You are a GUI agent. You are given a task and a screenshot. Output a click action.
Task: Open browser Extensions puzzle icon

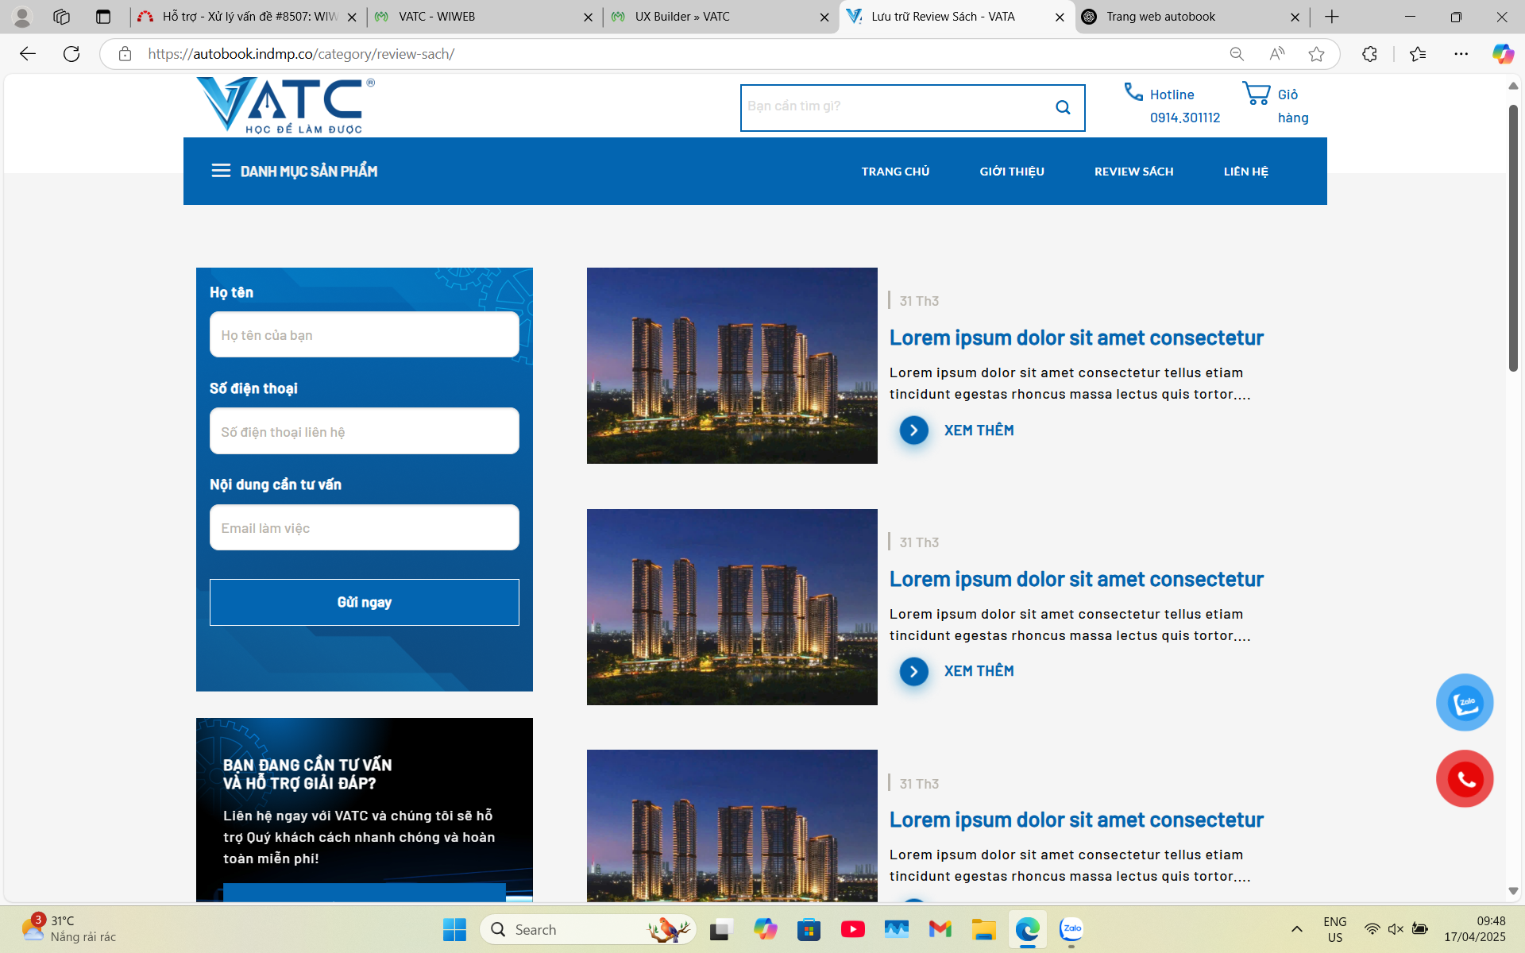[x=1369, y=54]
